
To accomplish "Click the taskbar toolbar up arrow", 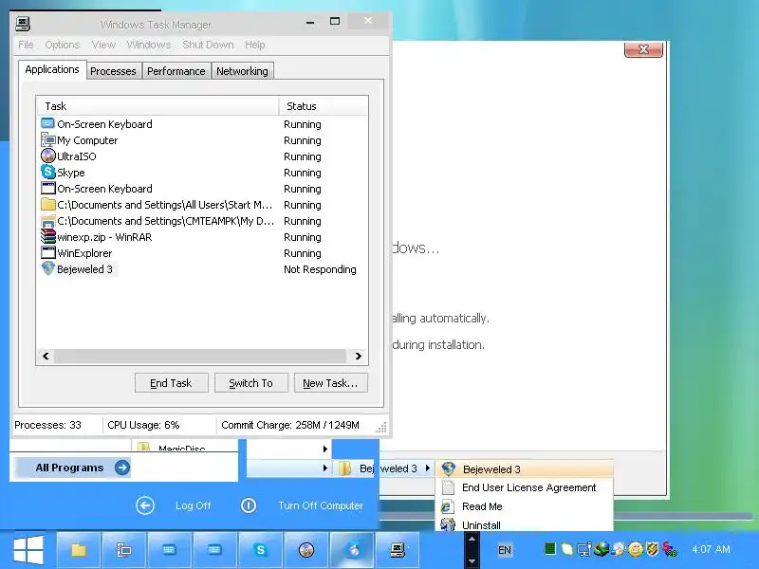I will (472, 539).
